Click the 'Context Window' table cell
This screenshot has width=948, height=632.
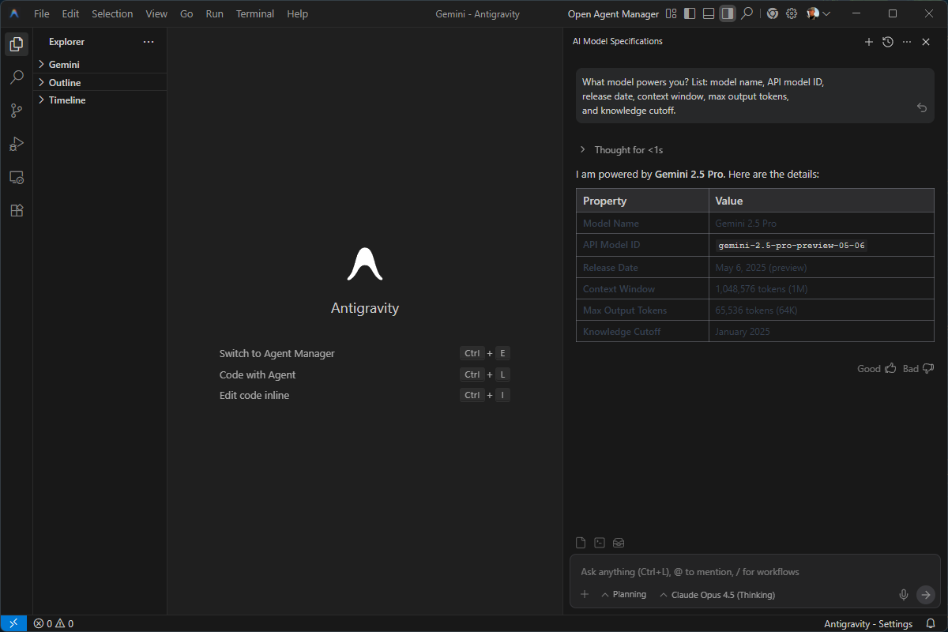point(642,289)
